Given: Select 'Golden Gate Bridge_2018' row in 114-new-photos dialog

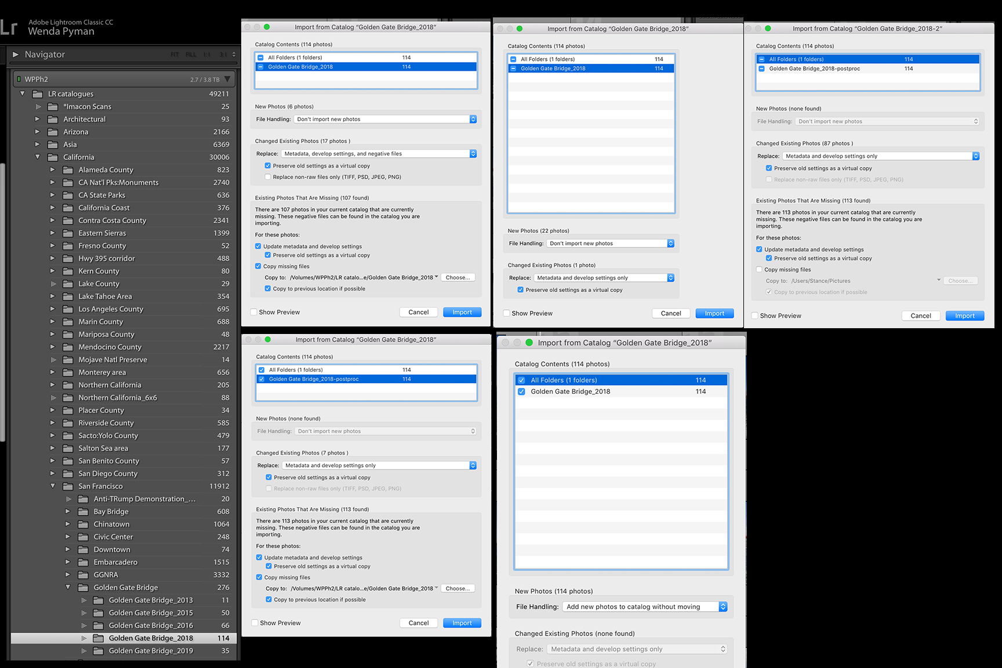Looking at the screenshot, I should 621,391.
